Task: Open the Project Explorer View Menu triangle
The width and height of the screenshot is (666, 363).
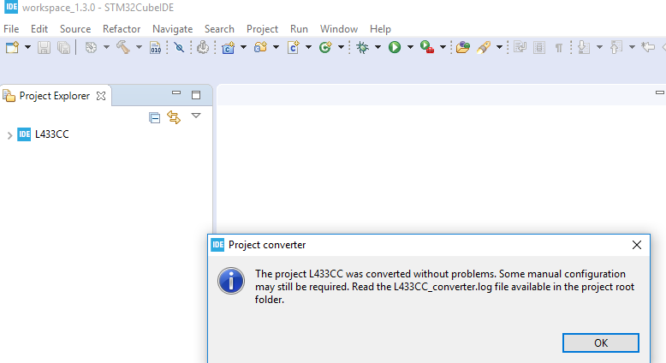Action: pos(196,116)
